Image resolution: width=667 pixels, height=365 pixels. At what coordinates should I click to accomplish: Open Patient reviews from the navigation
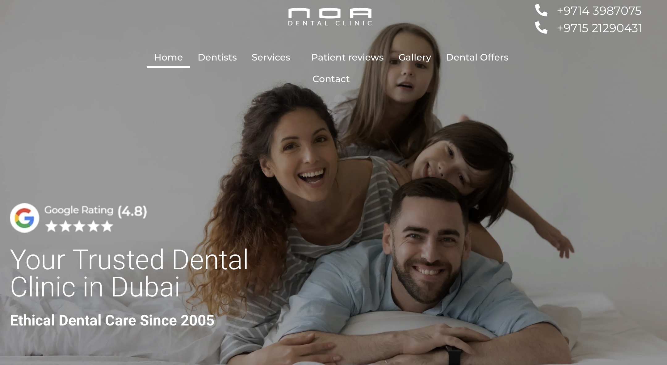tap(347, 57)
